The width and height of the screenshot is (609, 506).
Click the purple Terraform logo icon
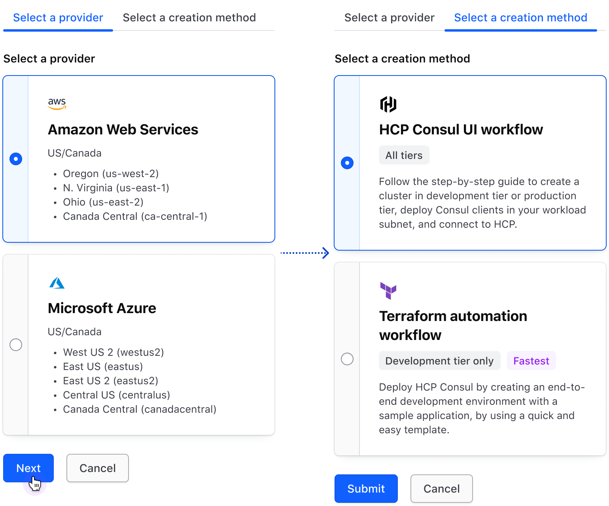388,291
